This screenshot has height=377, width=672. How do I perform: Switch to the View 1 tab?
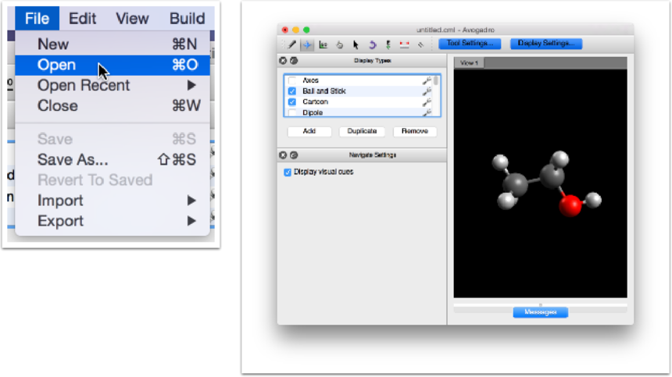click(469, 62)
